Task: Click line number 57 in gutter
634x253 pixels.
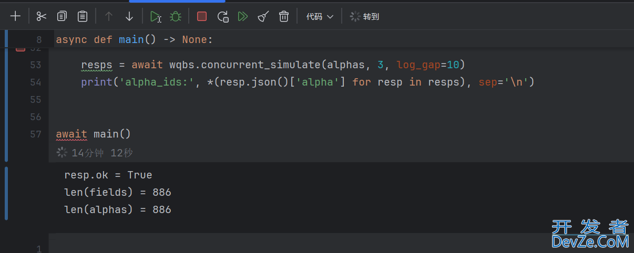Action: pyautogui.click(x=36, y=134)
